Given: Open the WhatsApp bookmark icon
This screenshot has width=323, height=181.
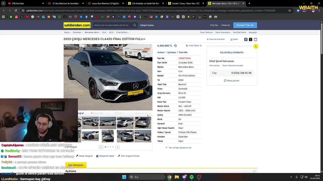Looking at the screenshot, I should 60,17.
